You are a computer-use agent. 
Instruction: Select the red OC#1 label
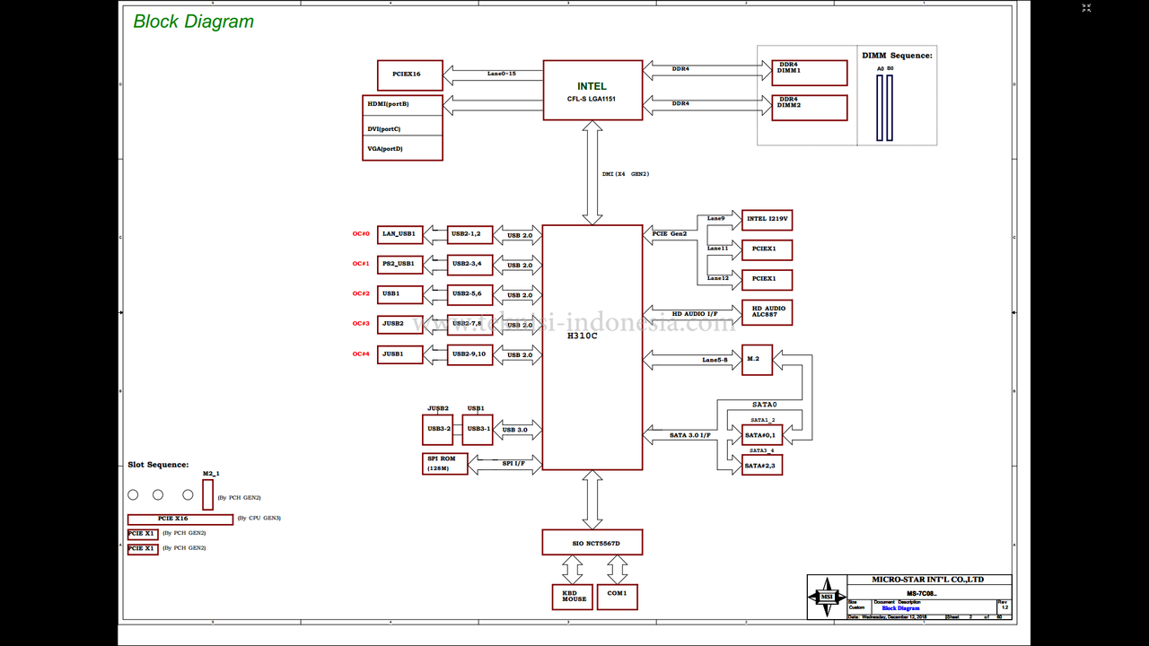coord(361,264)
